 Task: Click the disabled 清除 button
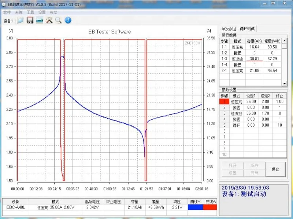click(x=255, y=173)
